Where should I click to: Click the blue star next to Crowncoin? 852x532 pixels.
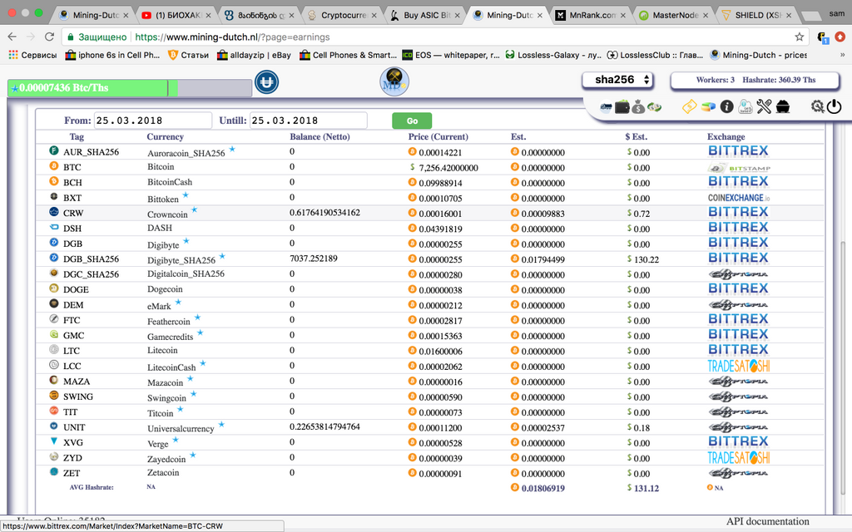click(194, 209)
